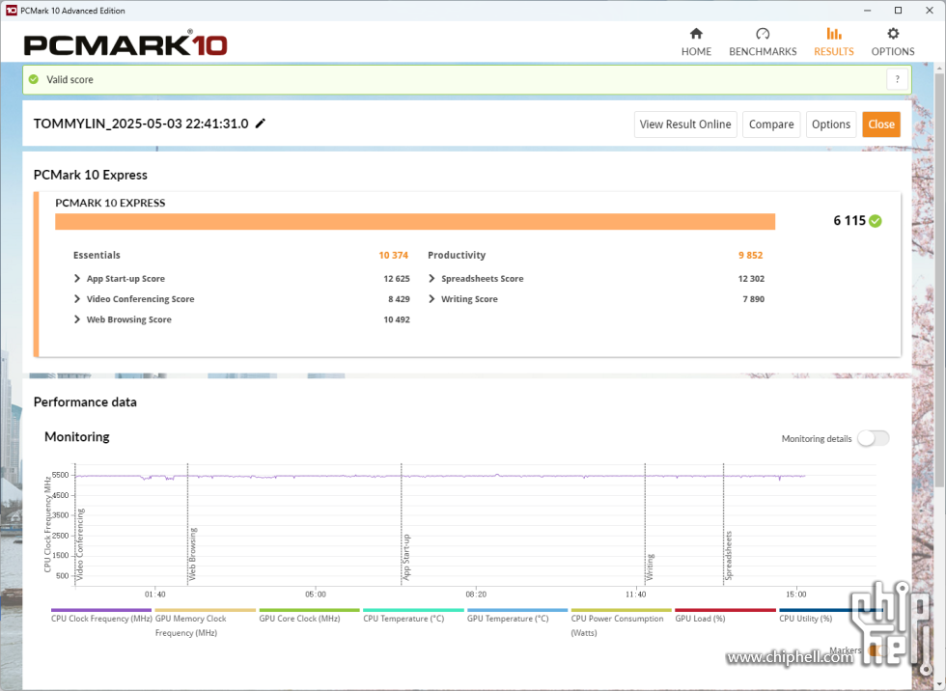Select CPU Clock Frequency (MHz) legend swatch
Image resolution: width=946 pixels, height=691 pixels.
101,610
